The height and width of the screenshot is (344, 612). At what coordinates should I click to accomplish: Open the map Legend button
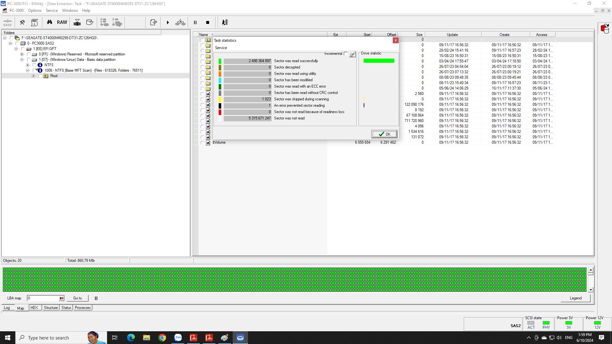(x=575, y=298)
